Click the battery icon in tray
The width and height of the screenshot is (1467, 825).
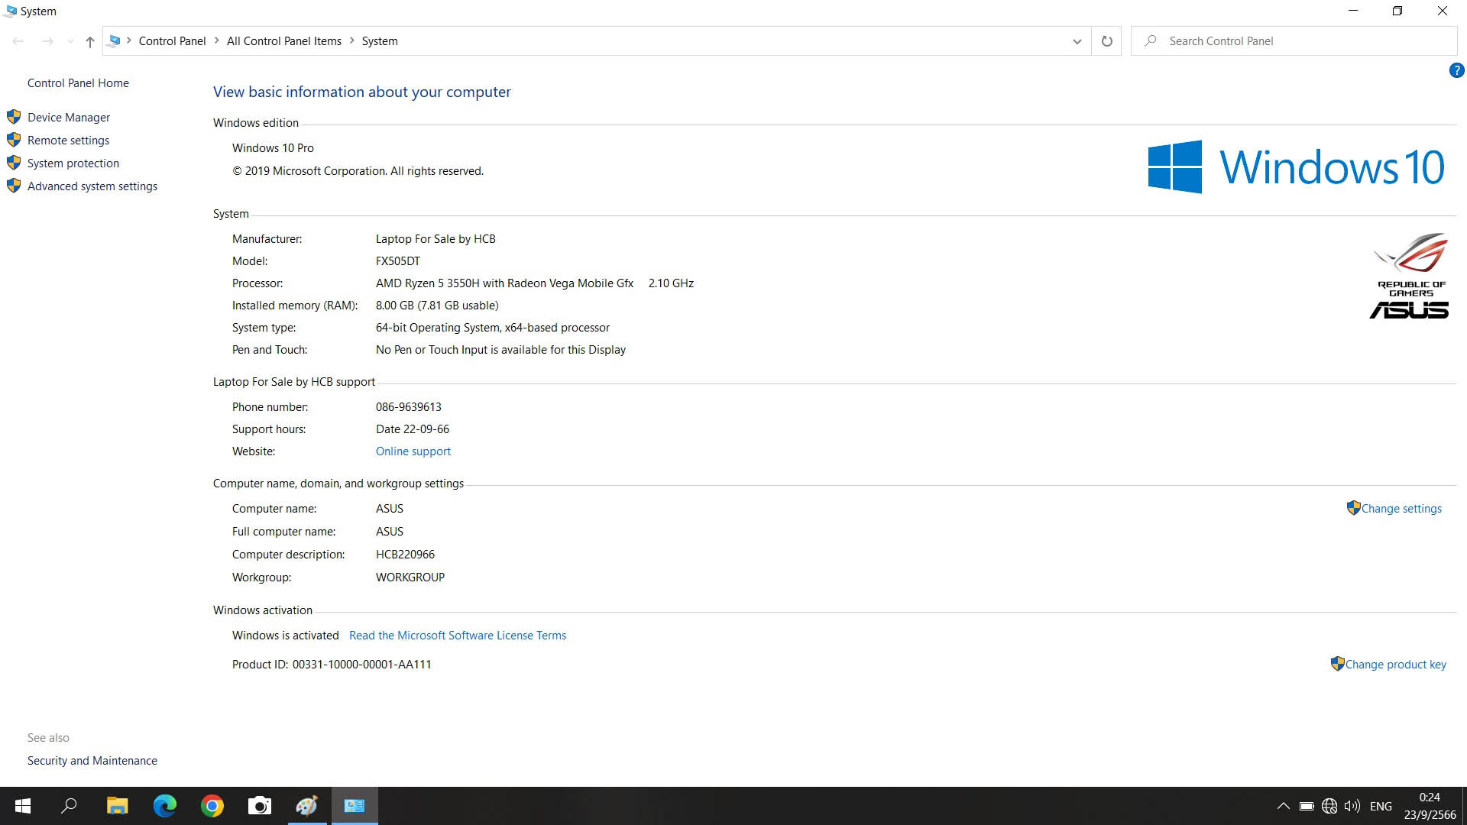[1307, 806]
